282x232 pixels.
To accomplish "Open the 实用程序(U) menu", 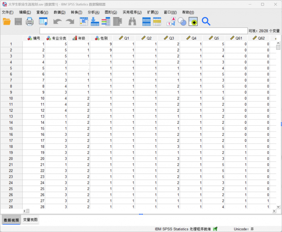I will [x=132, y=12].
